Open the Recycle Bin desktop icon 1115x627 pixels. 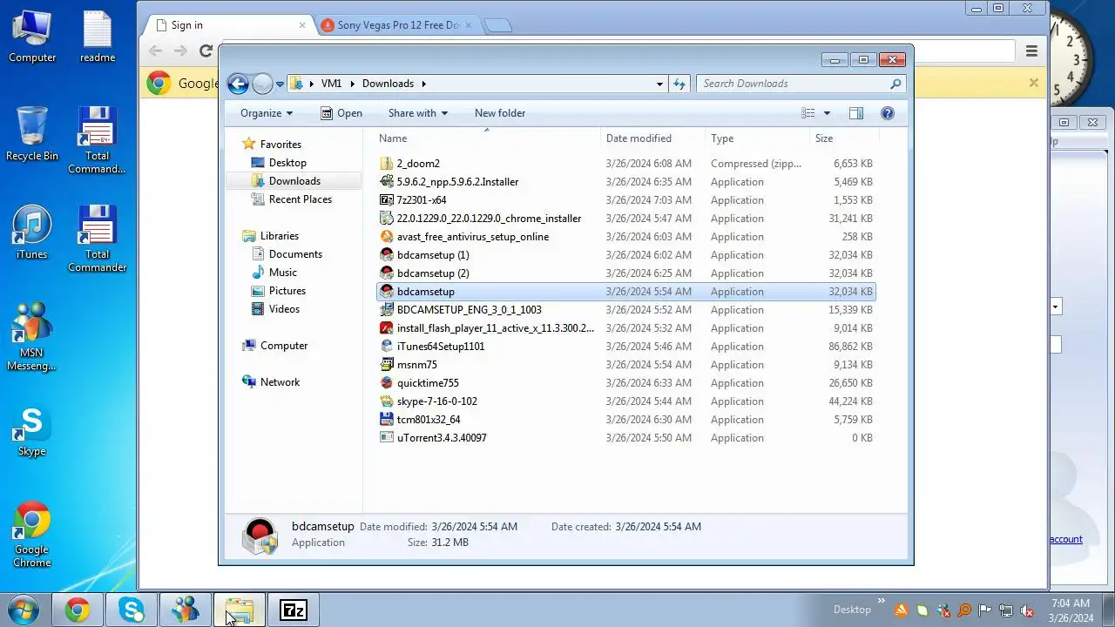pos(32,133)
